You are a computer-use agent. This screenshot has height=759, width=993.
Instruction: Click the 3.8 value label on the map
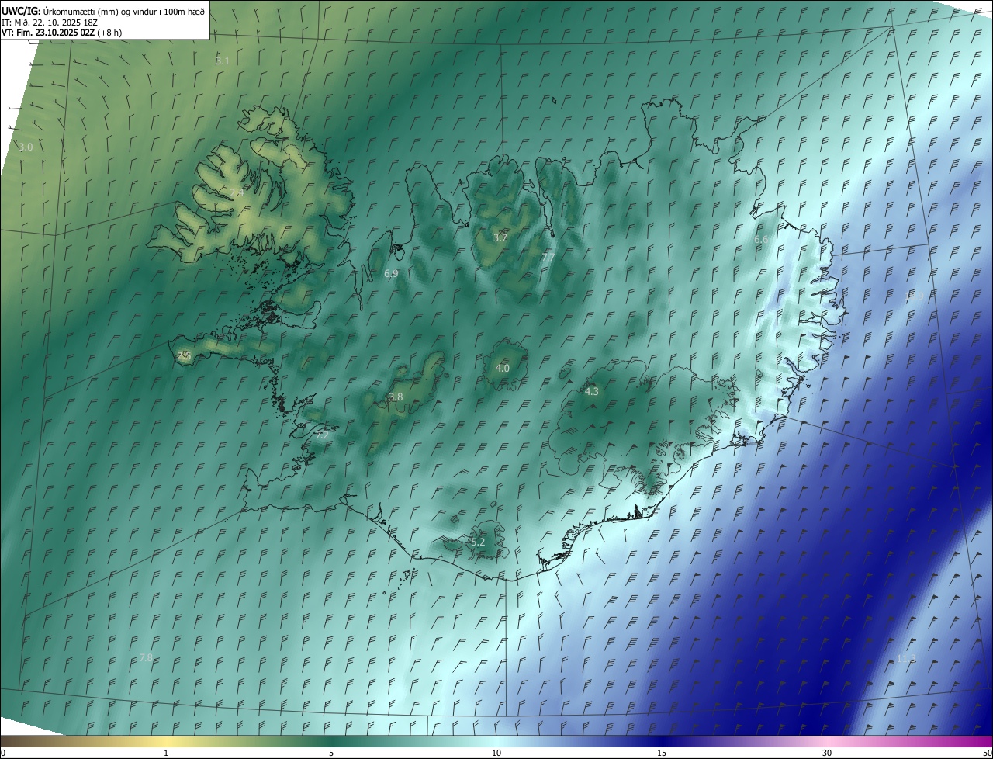pos(396,397)
